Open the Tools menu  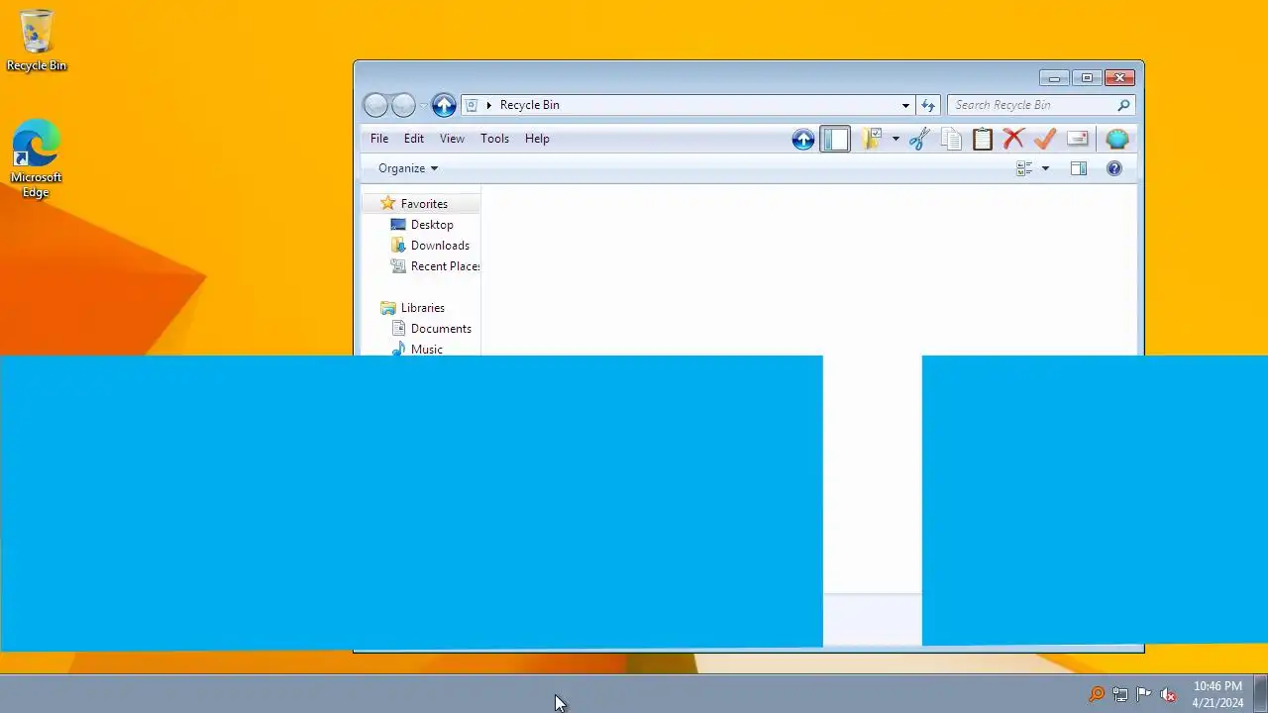click(x=494, y=139)
